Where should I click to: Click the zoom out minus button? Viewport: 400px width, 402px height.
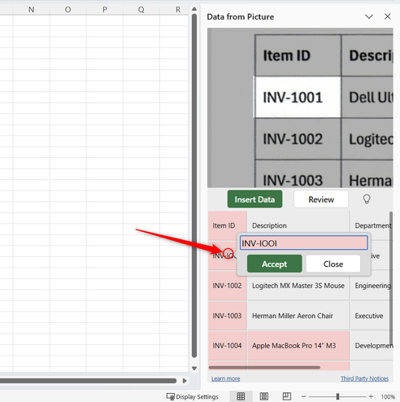[304, 396]
